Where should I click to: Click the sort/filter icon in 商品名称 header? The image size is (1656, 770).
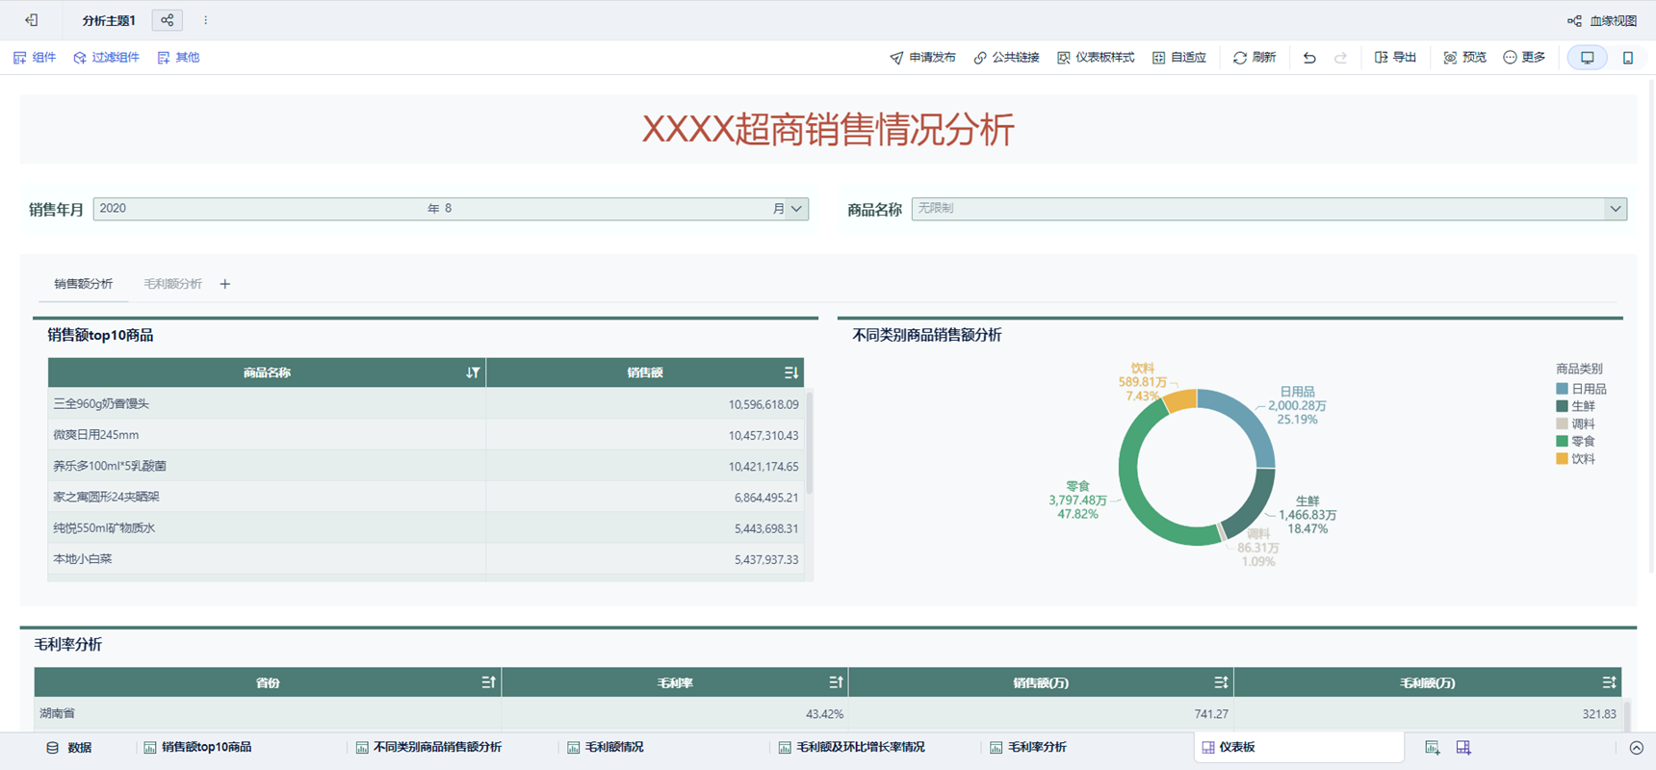point(473,372)
